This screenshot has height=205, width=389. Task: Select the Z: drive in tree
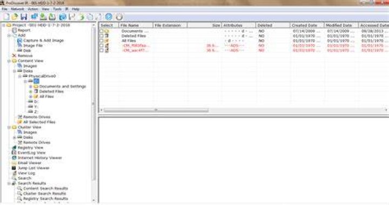(x=36, y=111)
